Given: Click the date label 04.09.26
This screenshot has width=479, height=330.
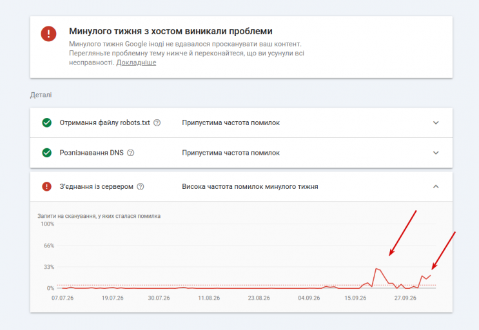Looking at the screenshot, I should [x=309, y=298].
